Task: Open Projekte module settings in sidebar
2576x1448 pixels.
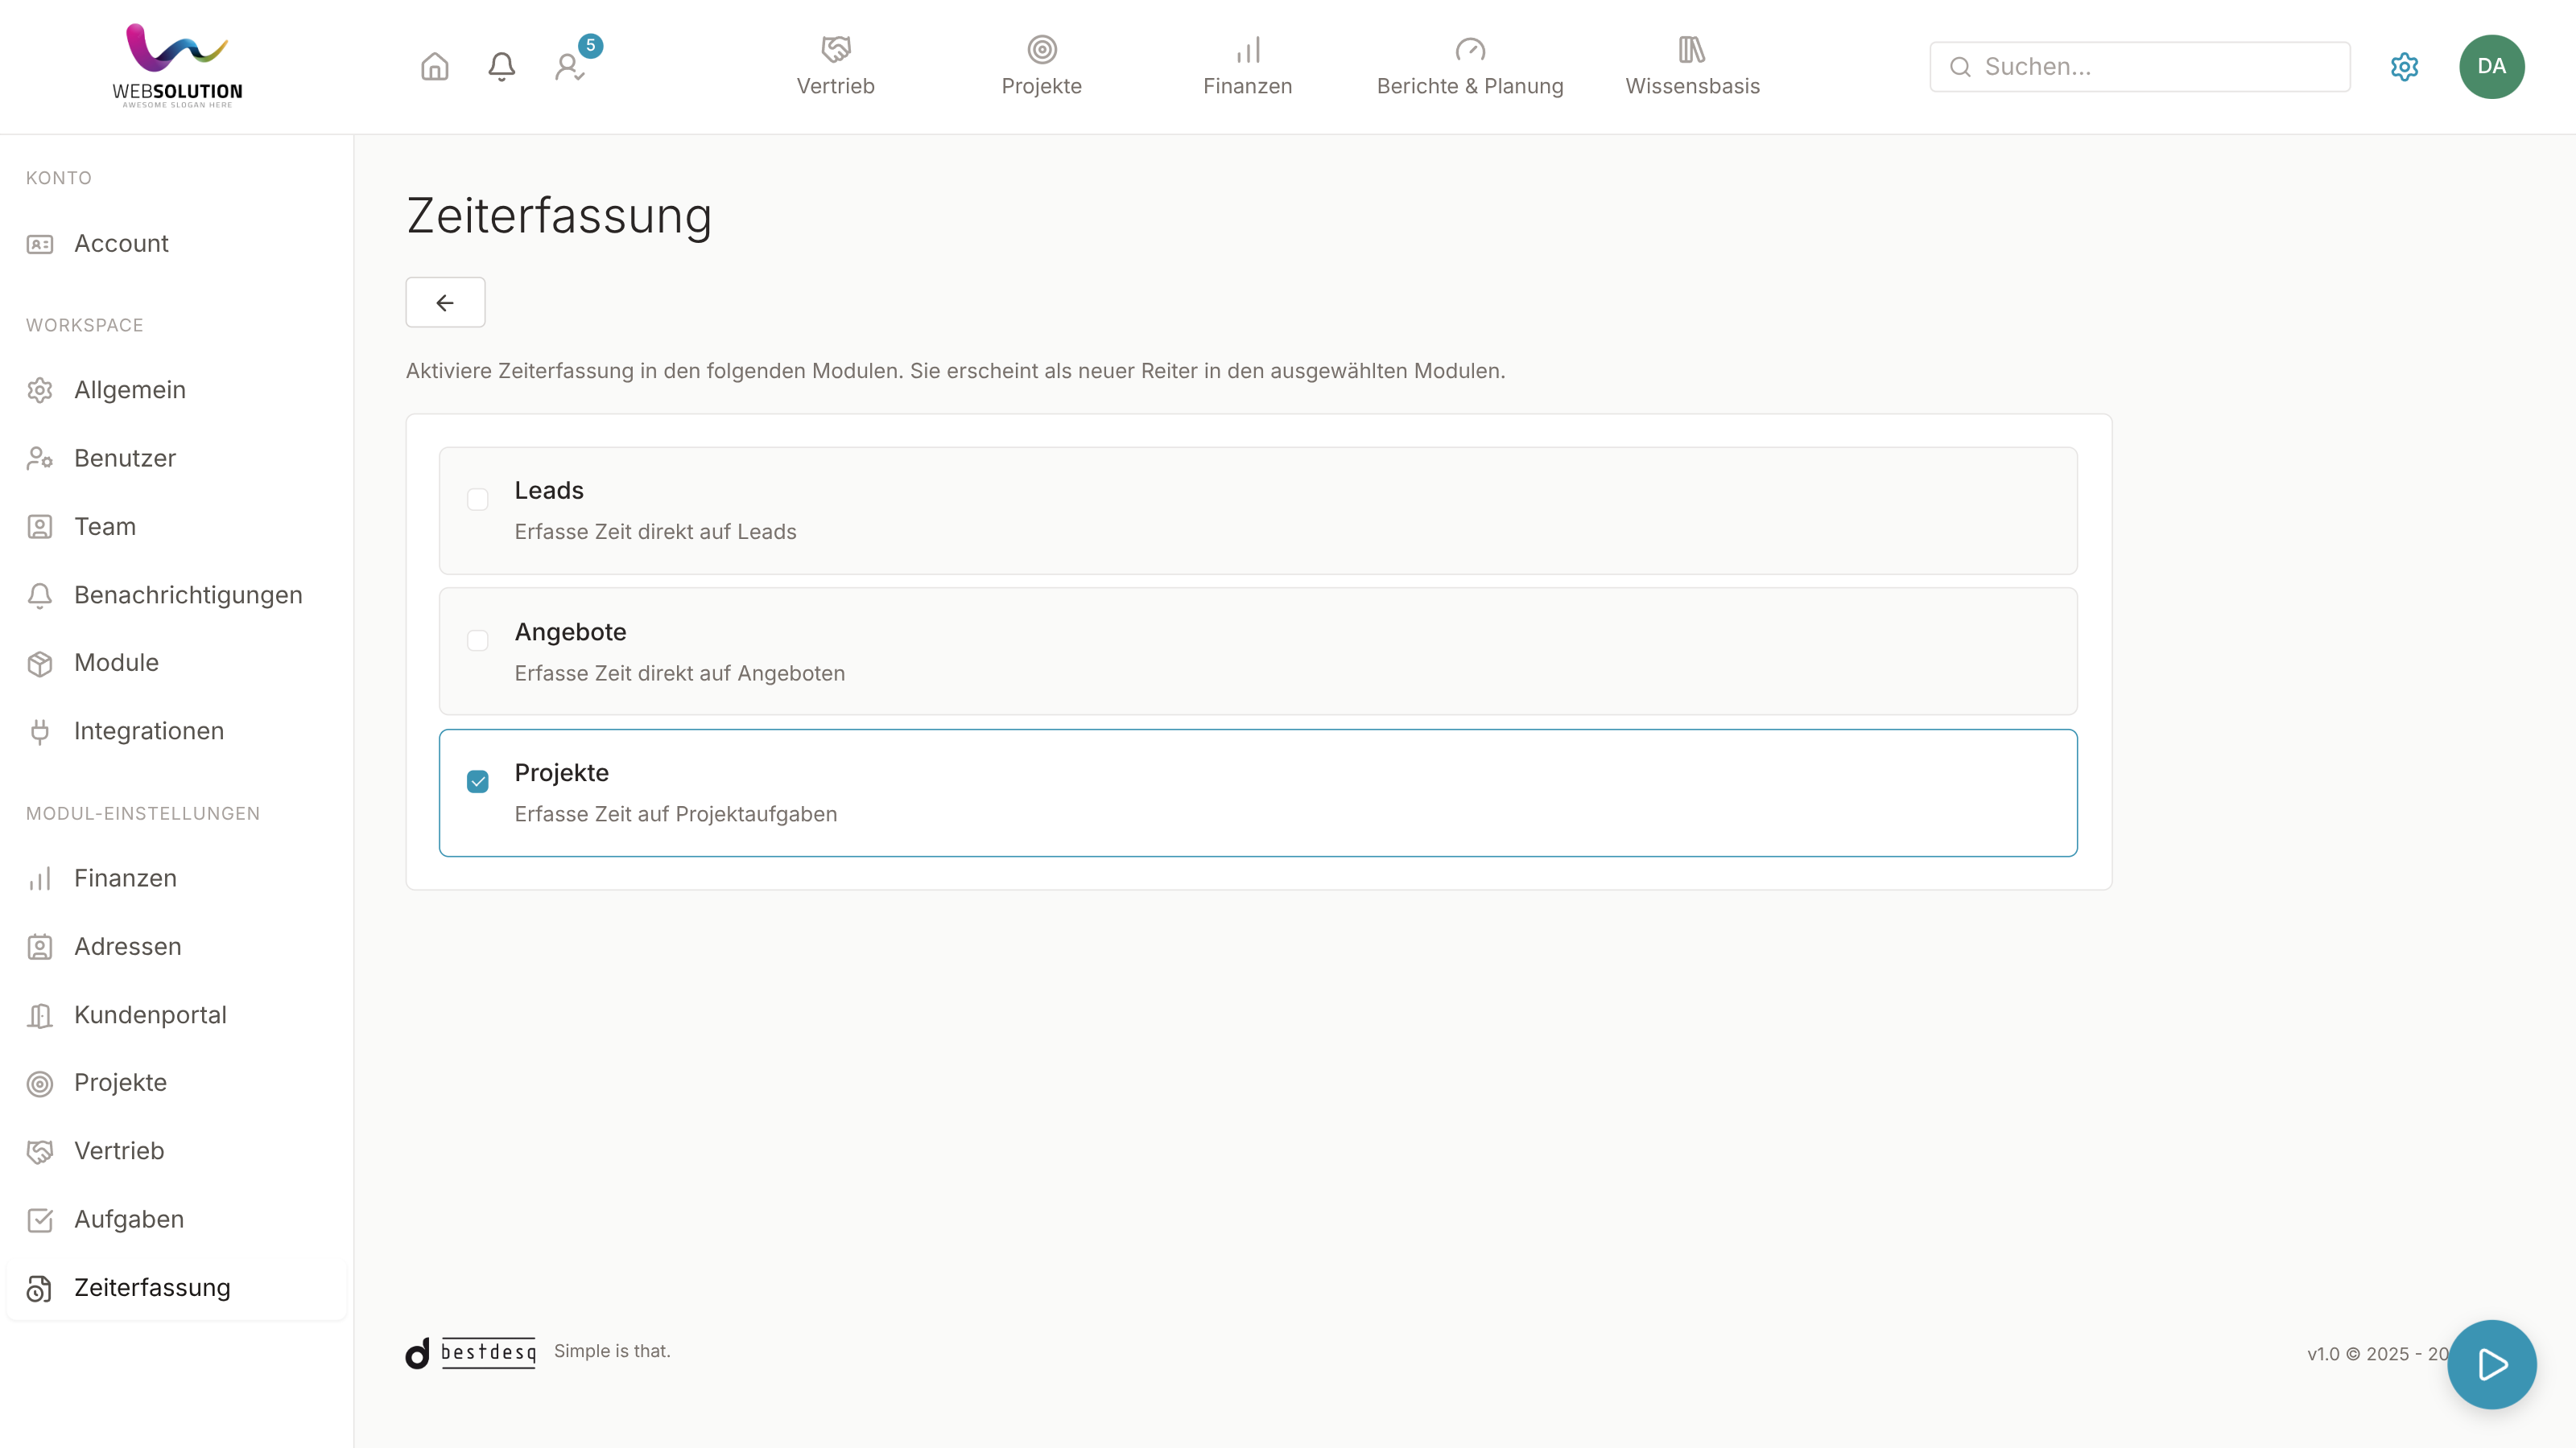Action: (x=176, y=1082)
